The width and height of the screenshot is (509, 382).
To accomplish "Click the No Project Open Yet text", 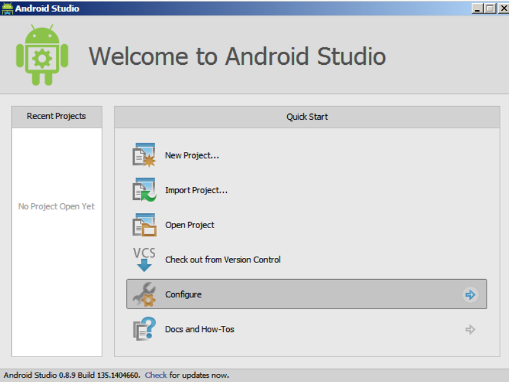I will 57,207.
